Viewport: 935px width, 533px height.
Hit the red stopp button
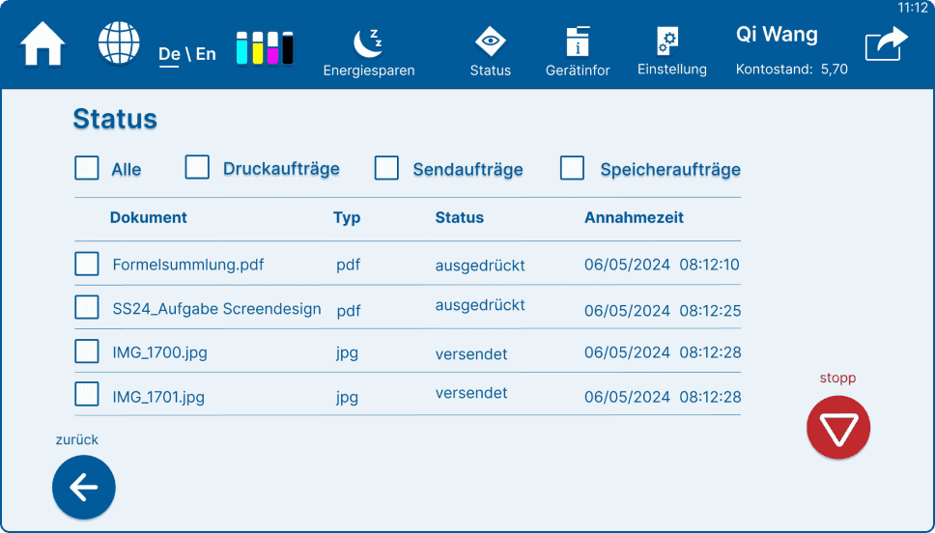[x=837, y=428]
